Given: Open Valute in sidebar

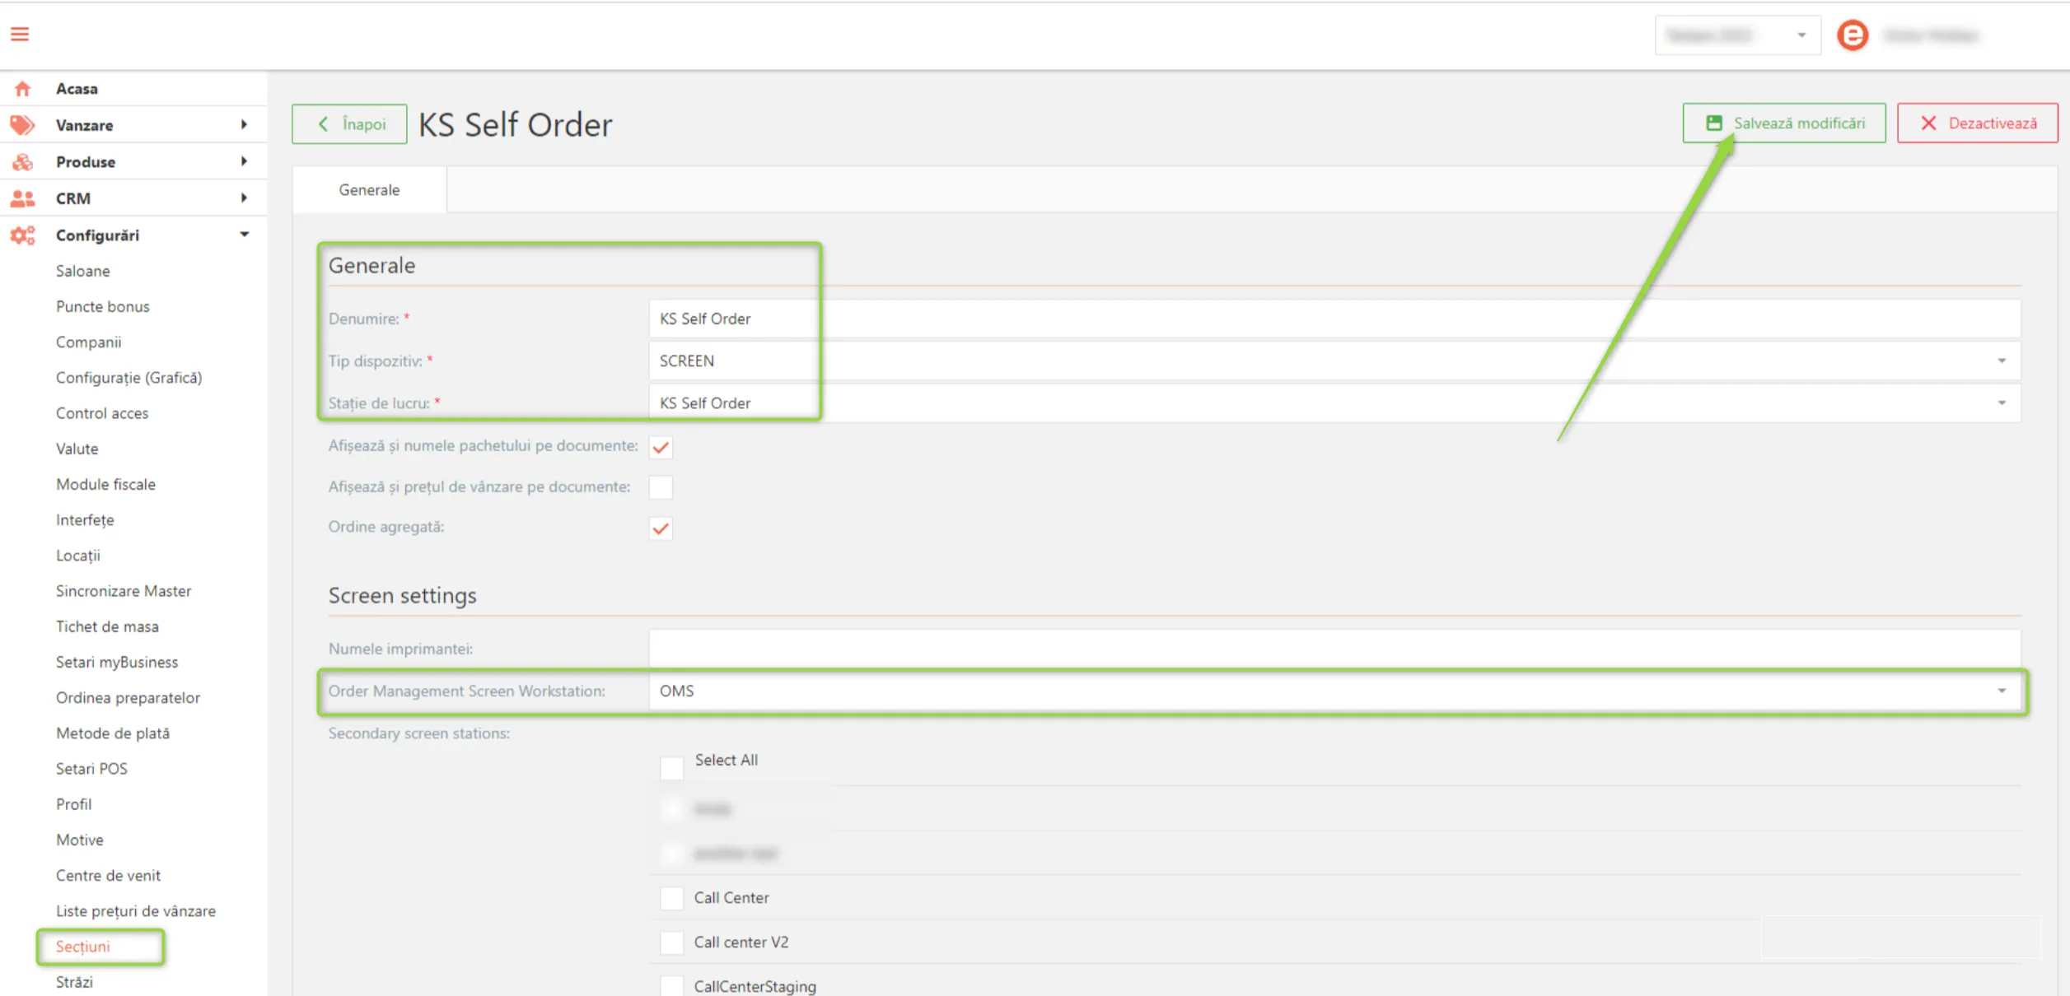Looking at the screenshot, I should 77,449.
